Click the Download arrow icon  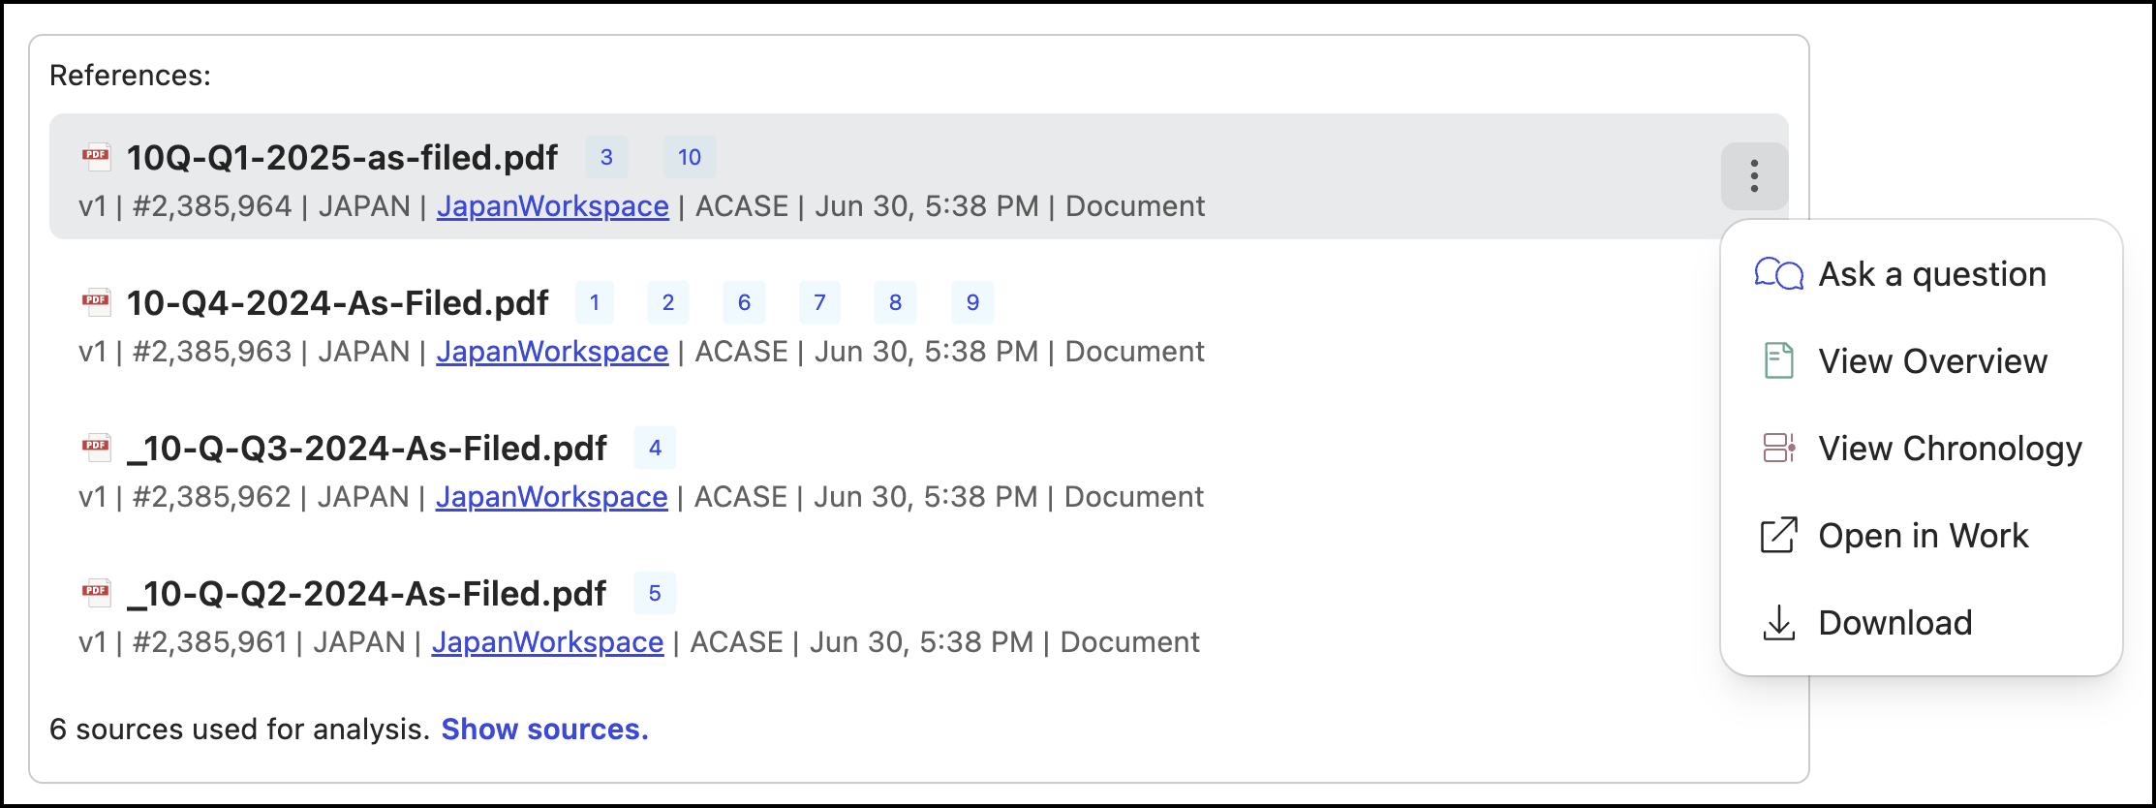point(1778,623)
